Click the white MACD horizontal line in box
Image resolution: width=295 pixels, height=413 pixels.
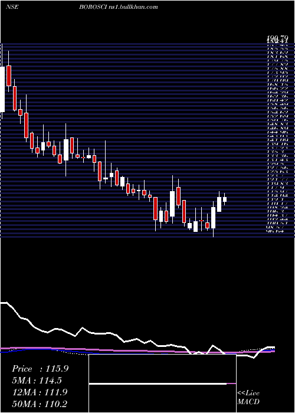[x=158, y=383]
